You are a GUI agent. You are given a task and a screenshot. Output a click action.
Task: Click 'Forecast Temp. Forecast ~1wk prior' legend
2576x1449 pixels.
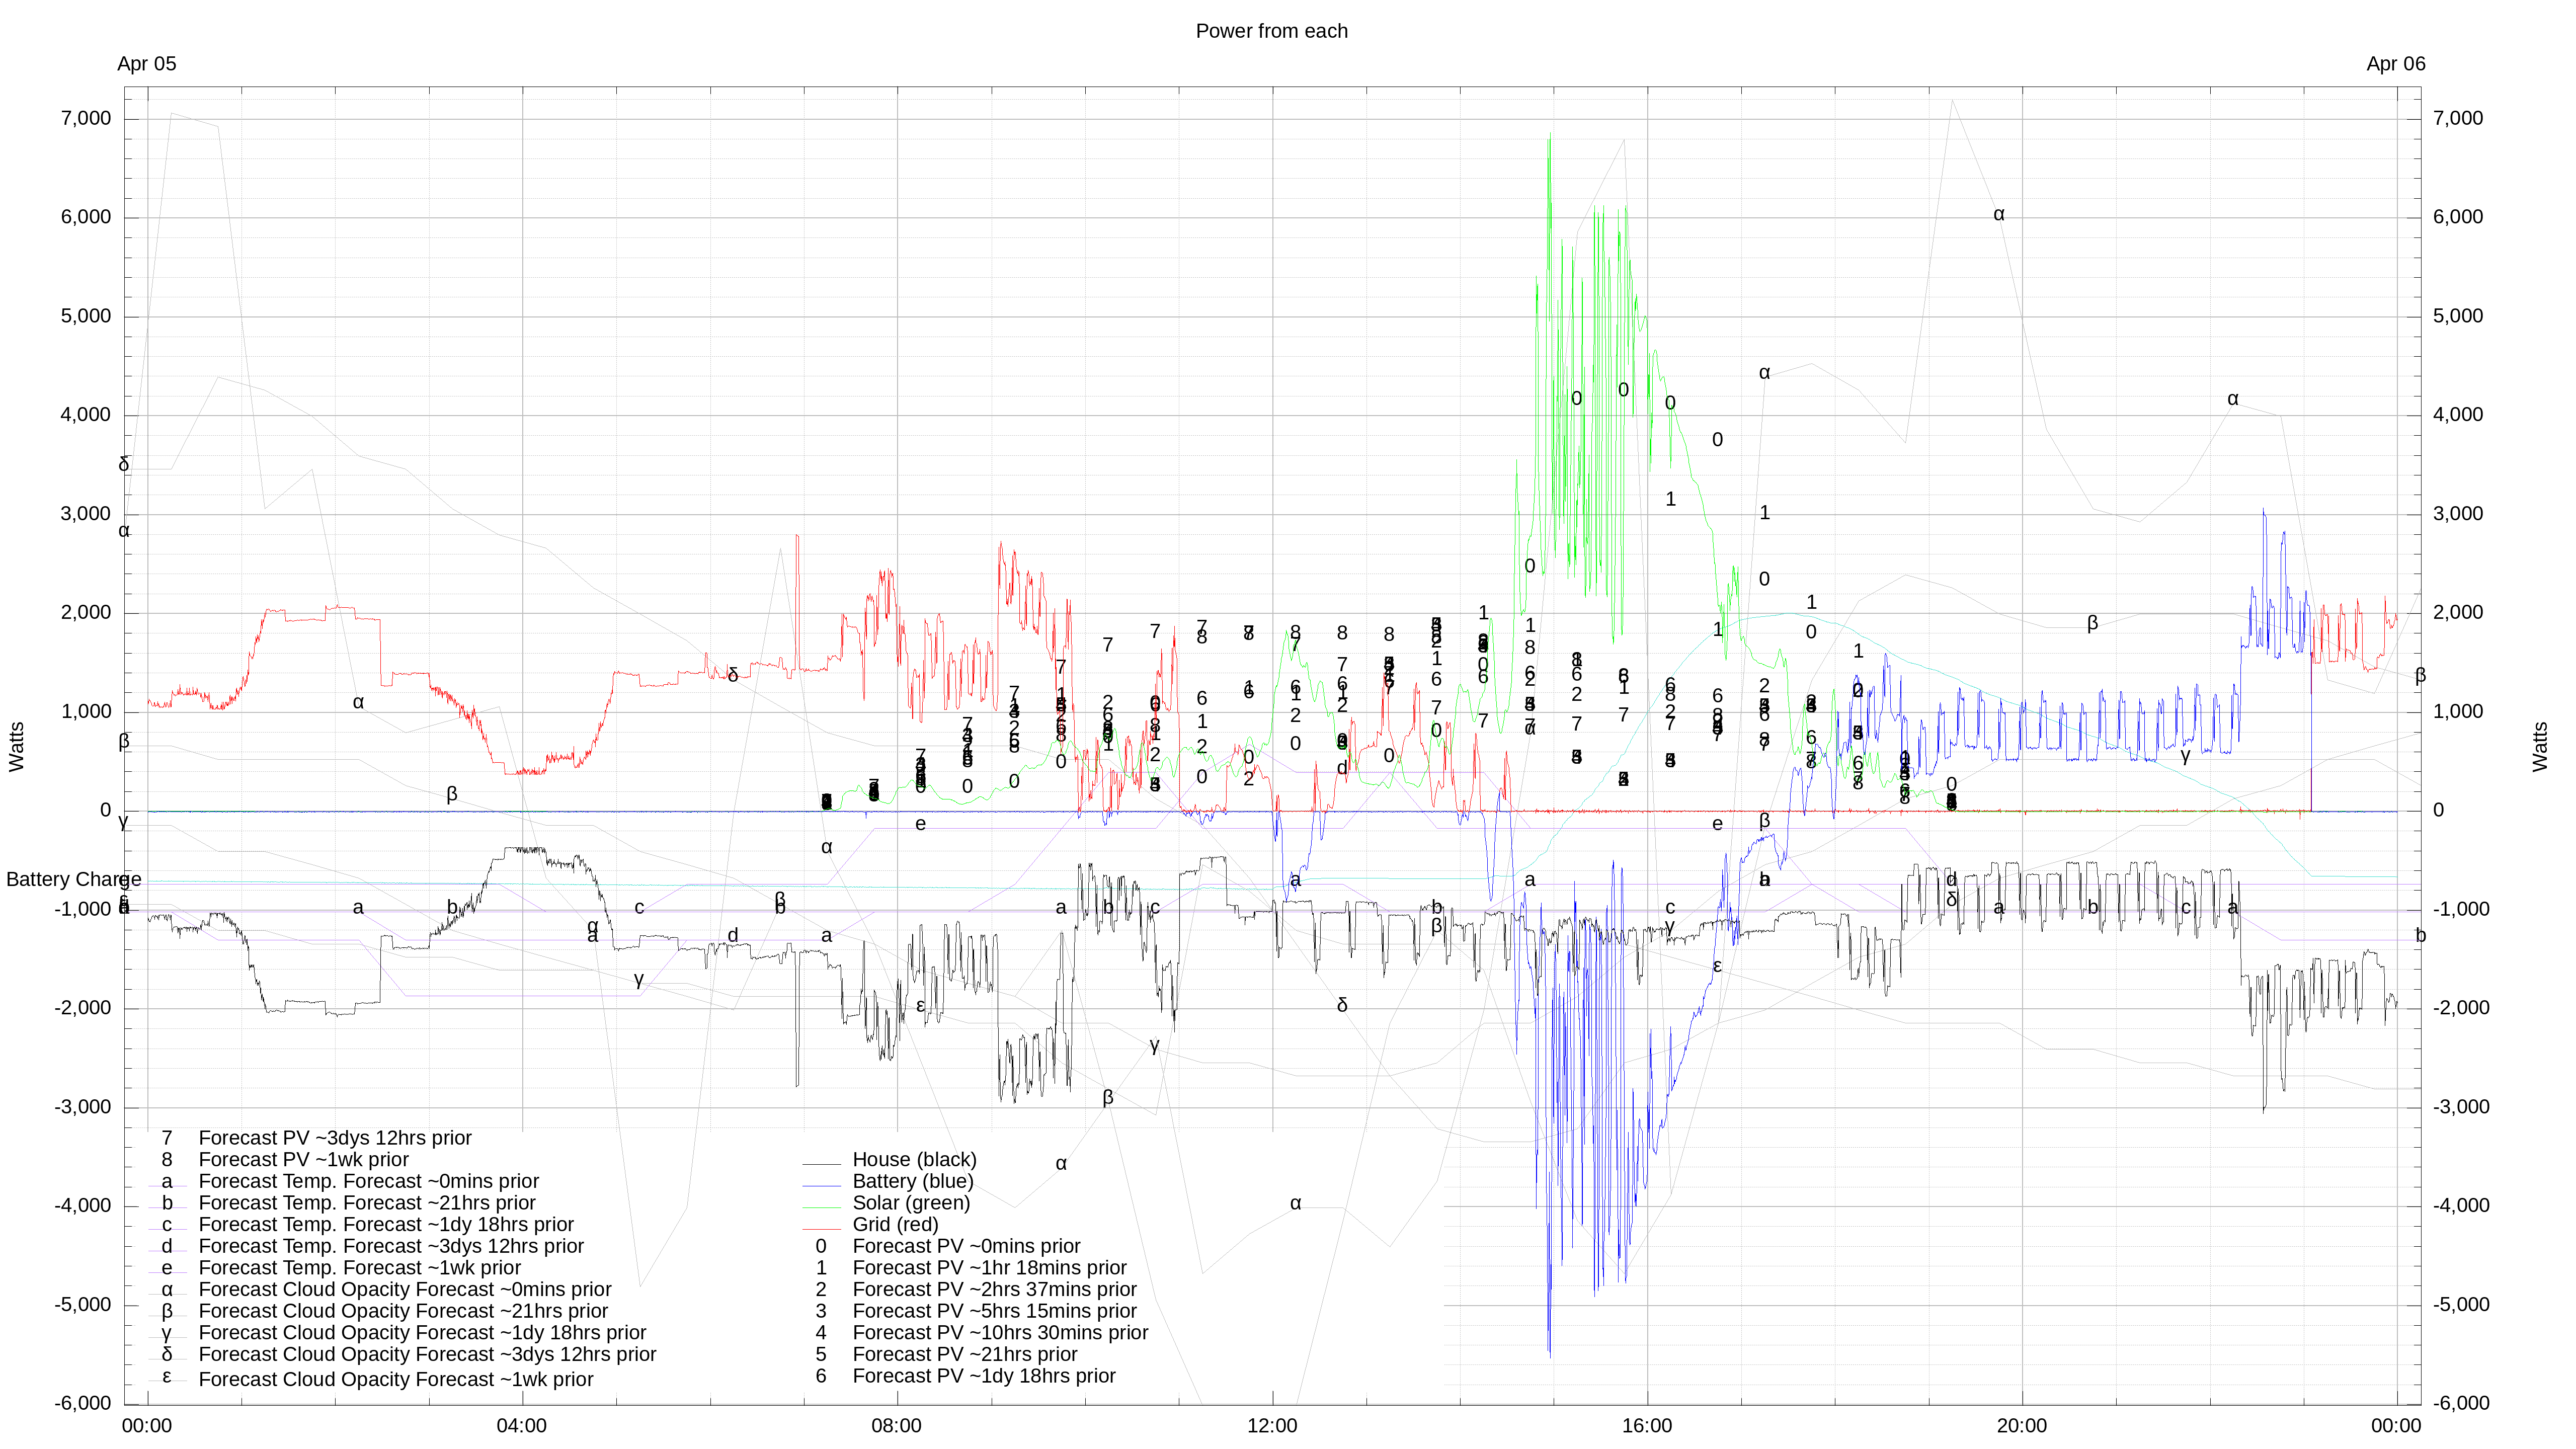(x=360, y=1268)
